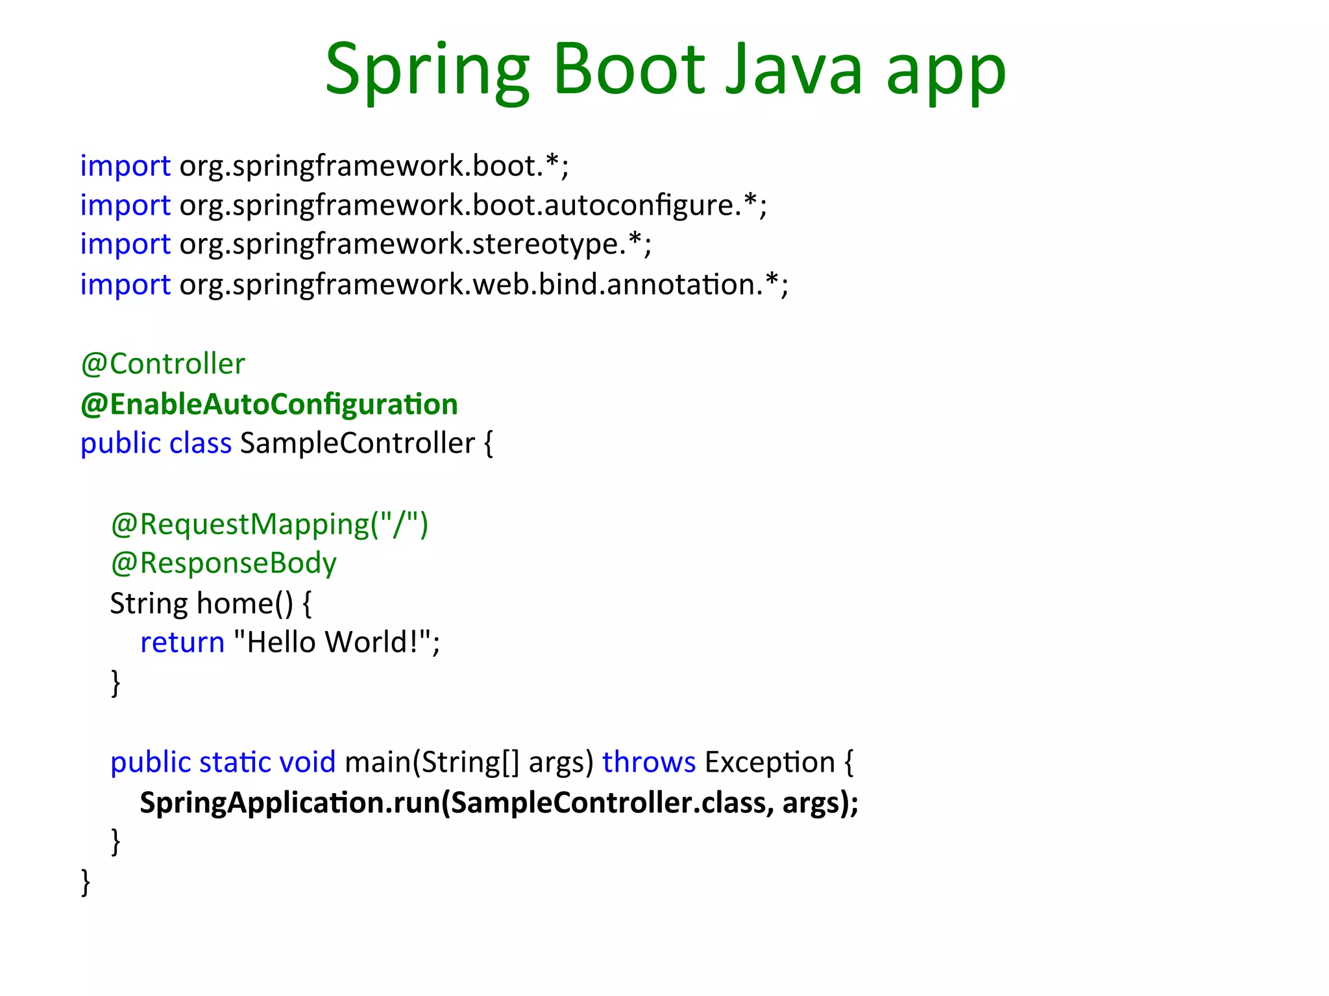Viewport: 1329px width, 996px height.
Task: Click the 'String home() {' line
Action: (x=211, y=604)
